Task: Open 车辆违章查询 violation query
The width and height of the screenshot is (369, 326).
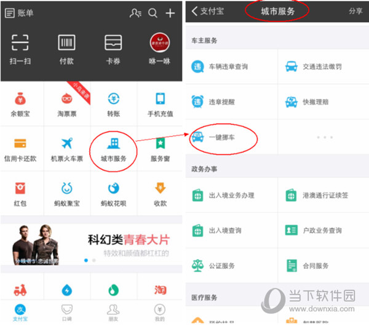Action: pos(231,66)
